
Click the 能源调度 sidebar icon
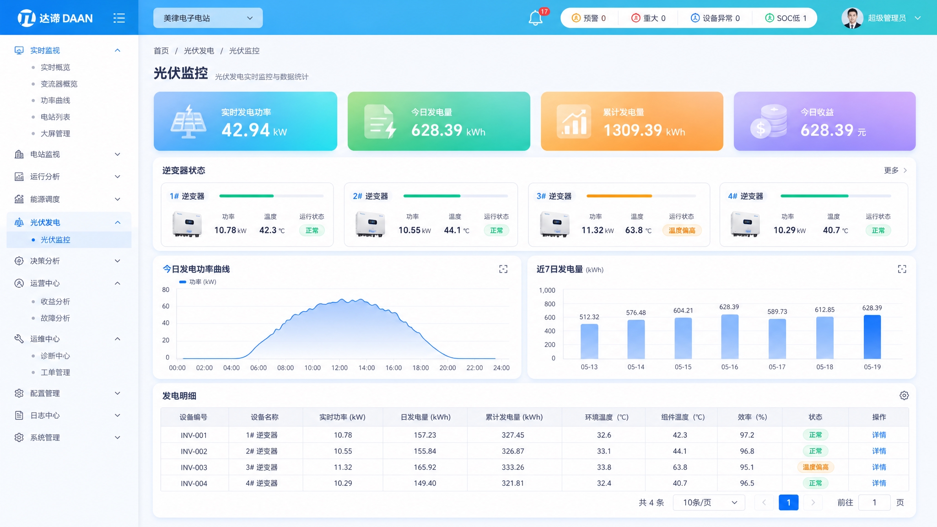(19, 199)
